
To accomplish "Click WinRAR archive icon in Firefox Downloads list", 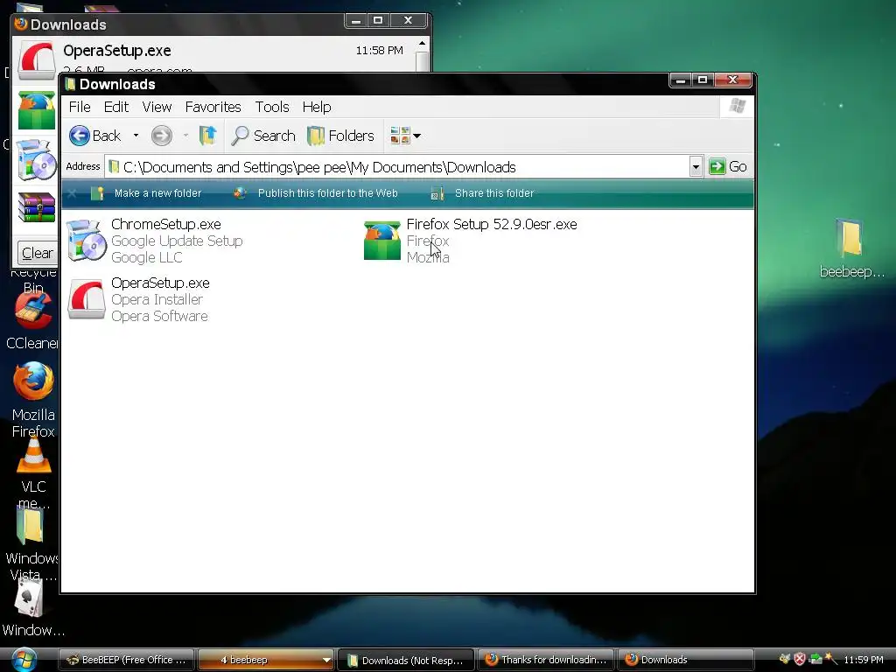I will click(x=36, y=206).
